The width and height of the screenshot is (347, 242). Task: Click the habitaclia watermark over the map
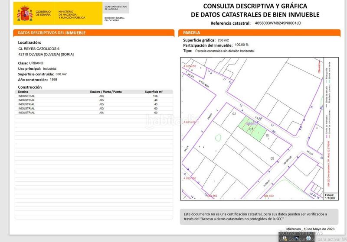click(x=173, y=121)
